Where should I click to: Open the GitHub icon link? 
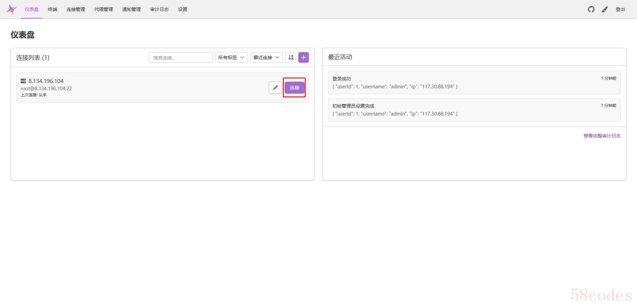coord(591,9)
